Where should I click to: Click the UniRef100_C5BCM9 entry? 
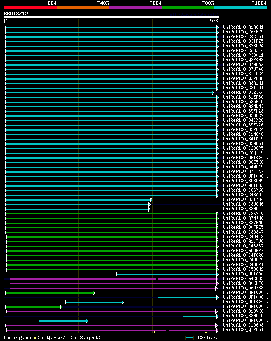[x=243, y=269]
